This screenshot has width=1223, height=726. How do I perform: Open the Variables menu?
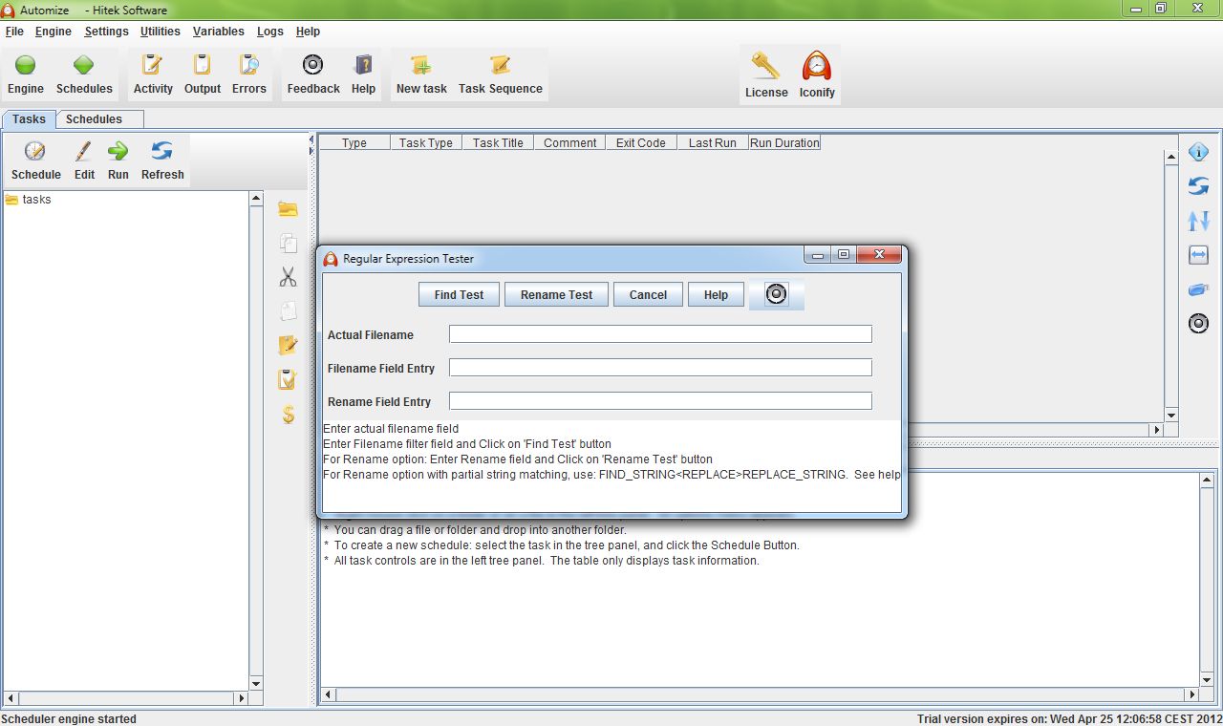click(x=219, y=32)
